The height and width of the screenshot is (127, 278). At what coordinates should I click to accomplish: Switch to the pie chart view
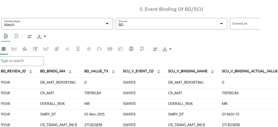(57, 49)
